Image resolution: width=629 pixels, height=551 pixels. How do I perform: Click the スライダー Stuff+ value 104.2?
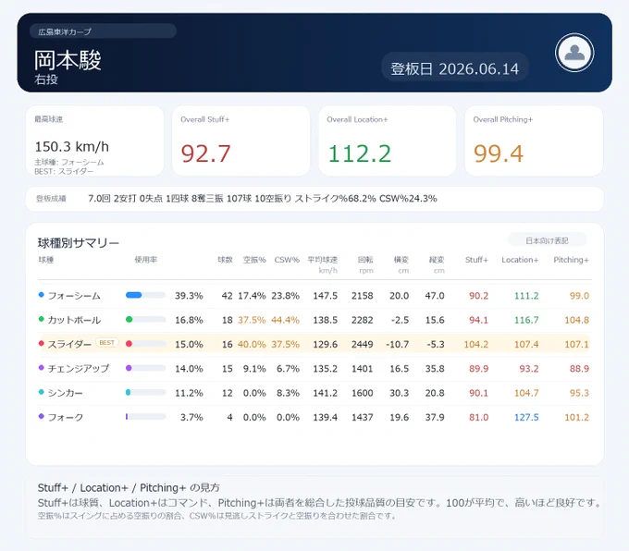(x=476, y=345)
